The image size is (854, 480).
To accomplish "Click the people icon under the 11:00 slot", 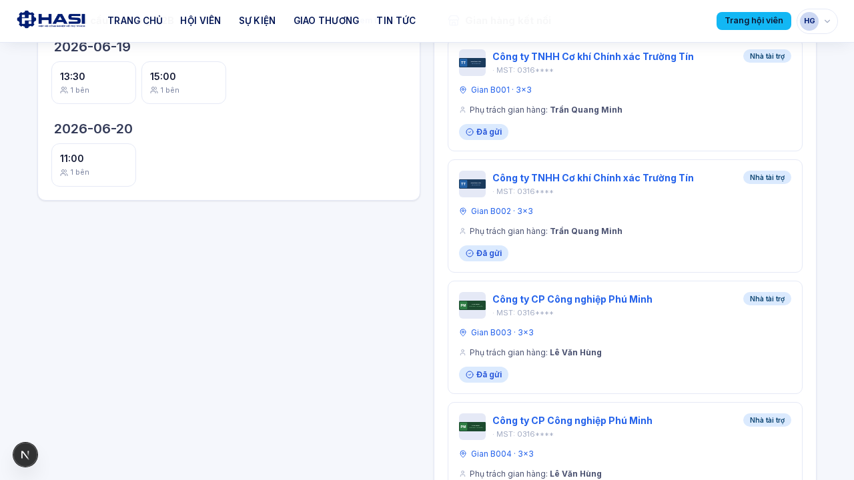I will 64,172.
